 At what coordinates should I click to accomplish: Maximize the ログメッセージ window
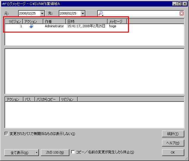click(179, 4)
